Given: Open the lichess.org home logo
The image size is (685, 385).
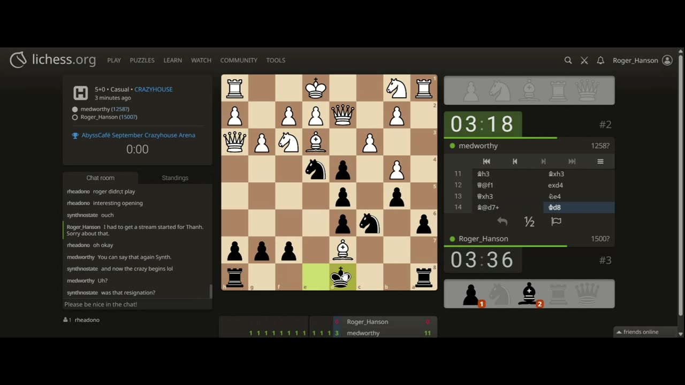Looking at the screenshot, I should pos(52,60).
